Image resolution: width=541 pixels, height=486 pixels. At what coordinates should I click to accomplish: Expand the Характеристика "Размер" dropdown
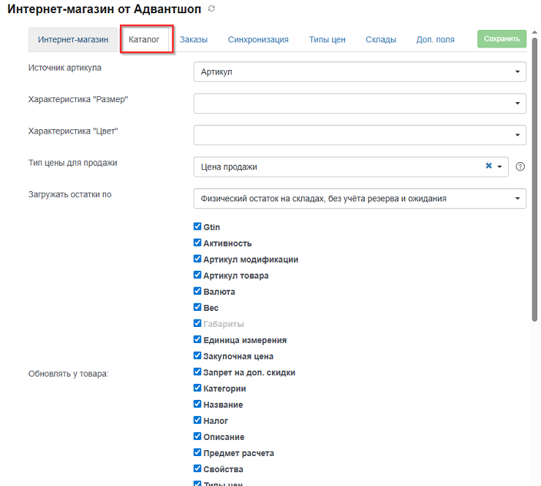coord(360,104)
